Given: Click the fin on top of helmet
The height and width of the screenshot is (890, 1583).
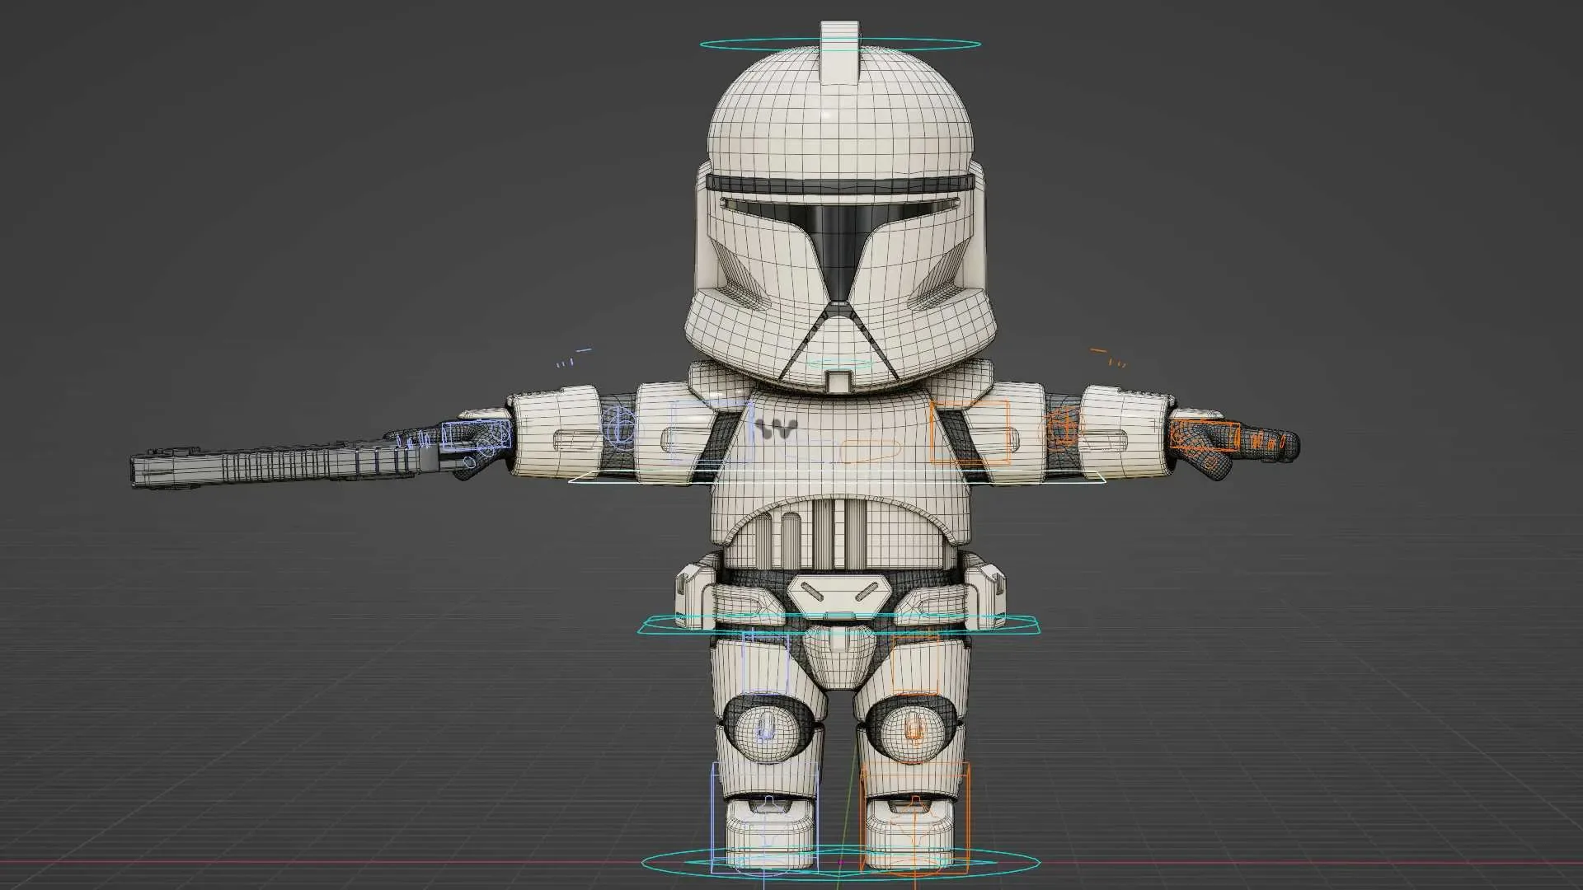Looking at the screenshot, I should [x=840, y=53].
